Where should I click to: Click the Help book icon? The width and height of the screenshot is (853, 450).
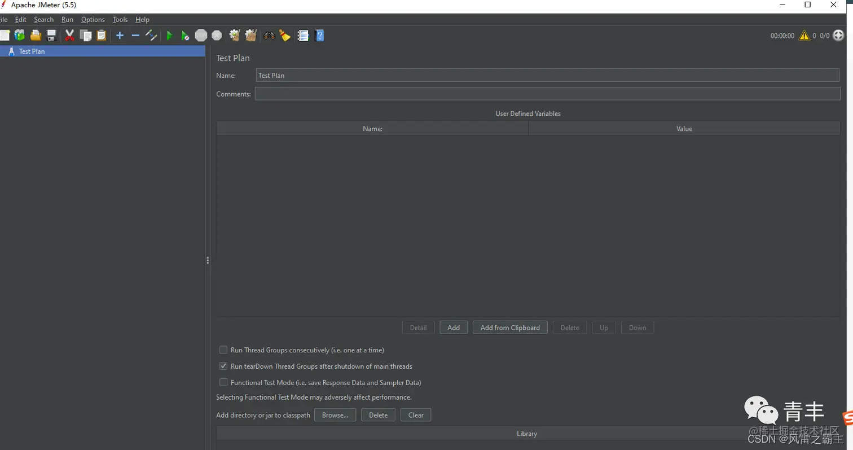tap(319, 36)
